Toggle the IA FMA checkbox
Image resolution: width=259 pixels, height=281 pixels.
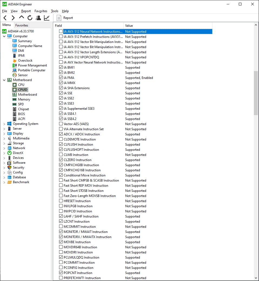61,78
